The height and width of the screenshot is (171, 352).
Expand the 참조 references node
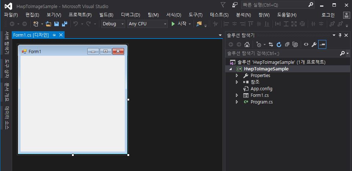pyautogui.click(x=237, y=82)
